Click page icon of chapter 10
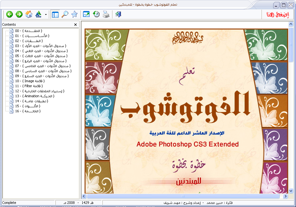The height and width of the screenshot is (207, 296). tap(11, 81)
